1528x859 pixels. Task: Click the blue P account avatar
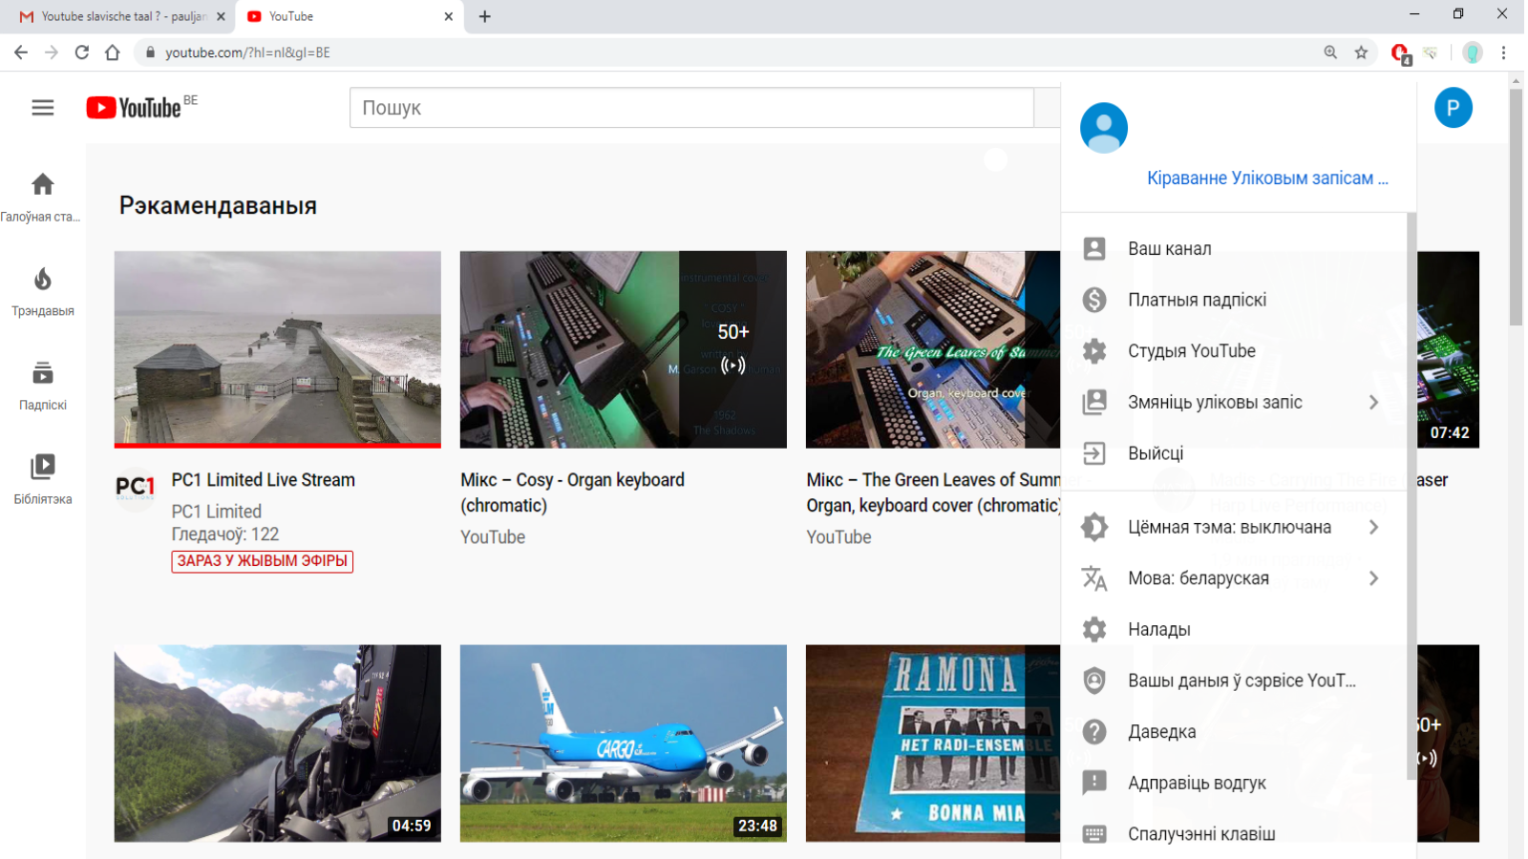click(x=1453, y=108)
